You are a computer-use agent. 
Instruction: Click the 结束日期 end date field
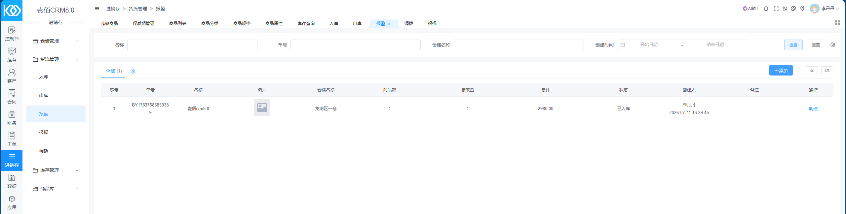715,45
